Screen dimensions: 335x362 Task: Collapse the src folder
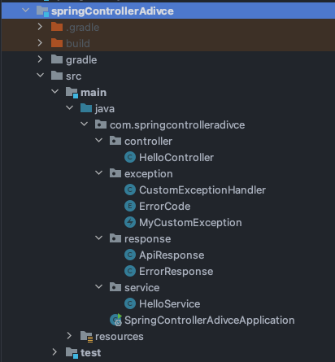tap(41, 75)
